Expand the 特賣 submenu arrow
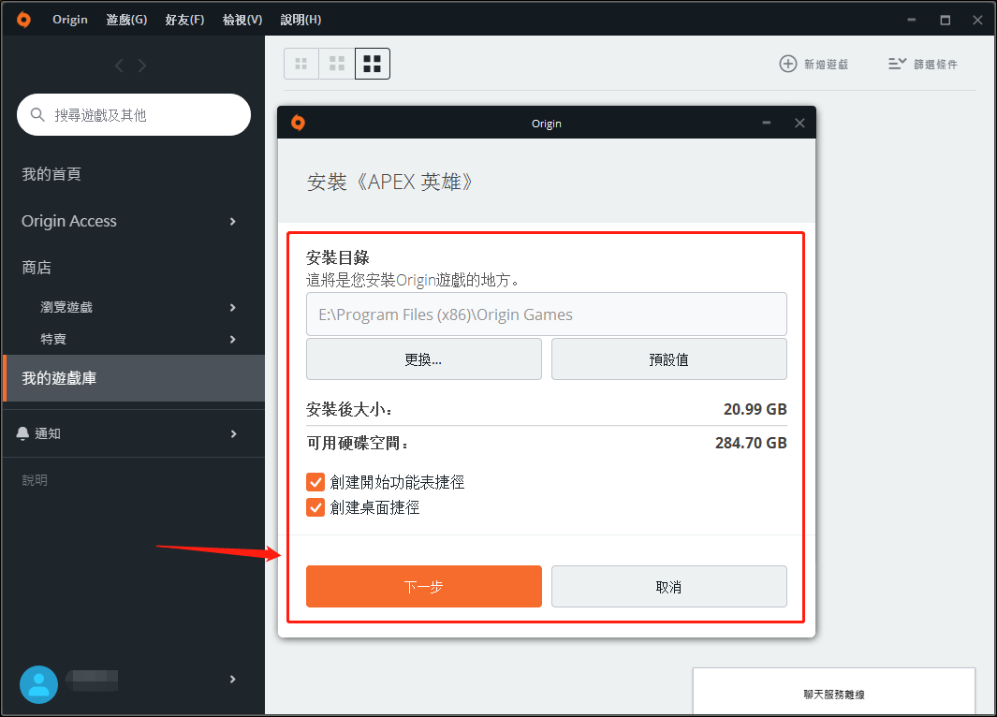997x717 pixels. click(233, 340)
